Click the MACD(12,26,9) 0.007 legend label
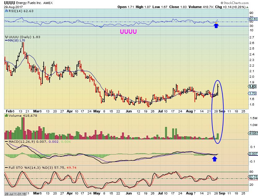This screenshot has height=196, width=258. tap(27, 142)
